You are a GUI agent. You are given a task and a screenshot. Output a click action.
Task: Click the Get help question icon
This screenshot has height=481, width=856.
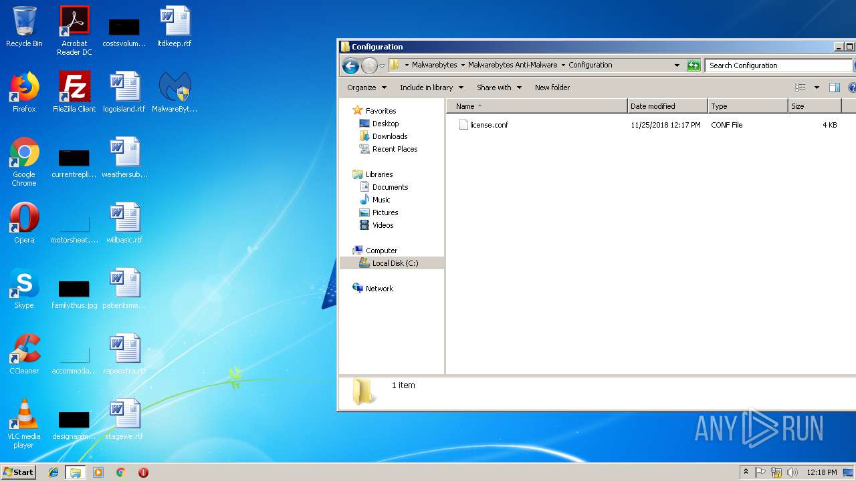point(852,88)
